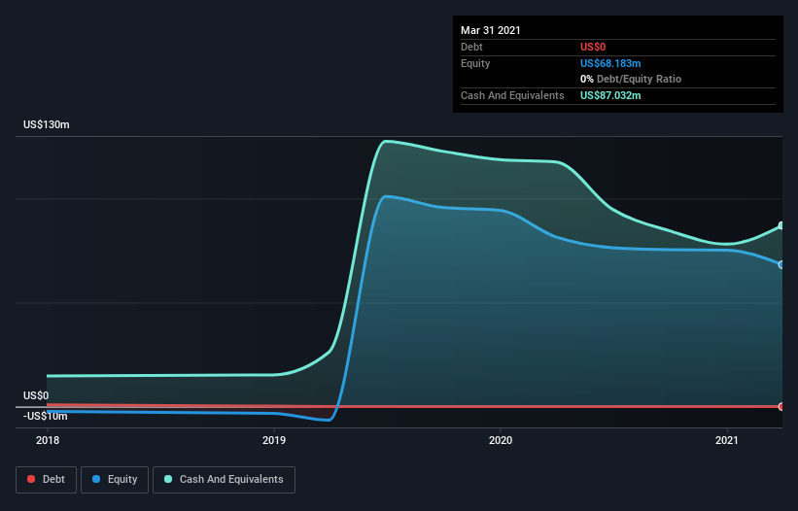Click the Debt row label in tooltip
The width and height of the screenshot is (798, 511).
tap(471, 47)
